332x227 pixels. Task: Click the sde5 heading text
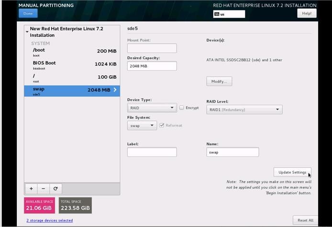[x=133, y=28]
